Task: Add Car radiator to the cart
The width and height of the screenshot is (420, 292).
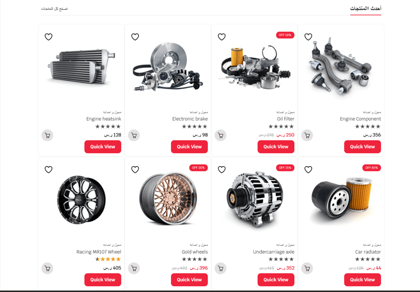Action: (x=307, y=268)
